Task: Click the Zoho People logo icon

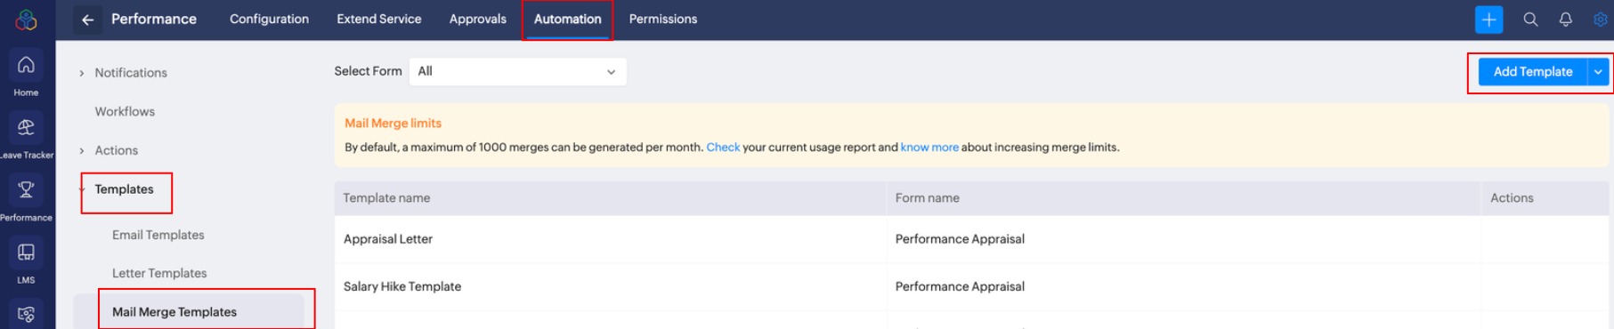Action: pyautogui.click(x=27, y=20)
